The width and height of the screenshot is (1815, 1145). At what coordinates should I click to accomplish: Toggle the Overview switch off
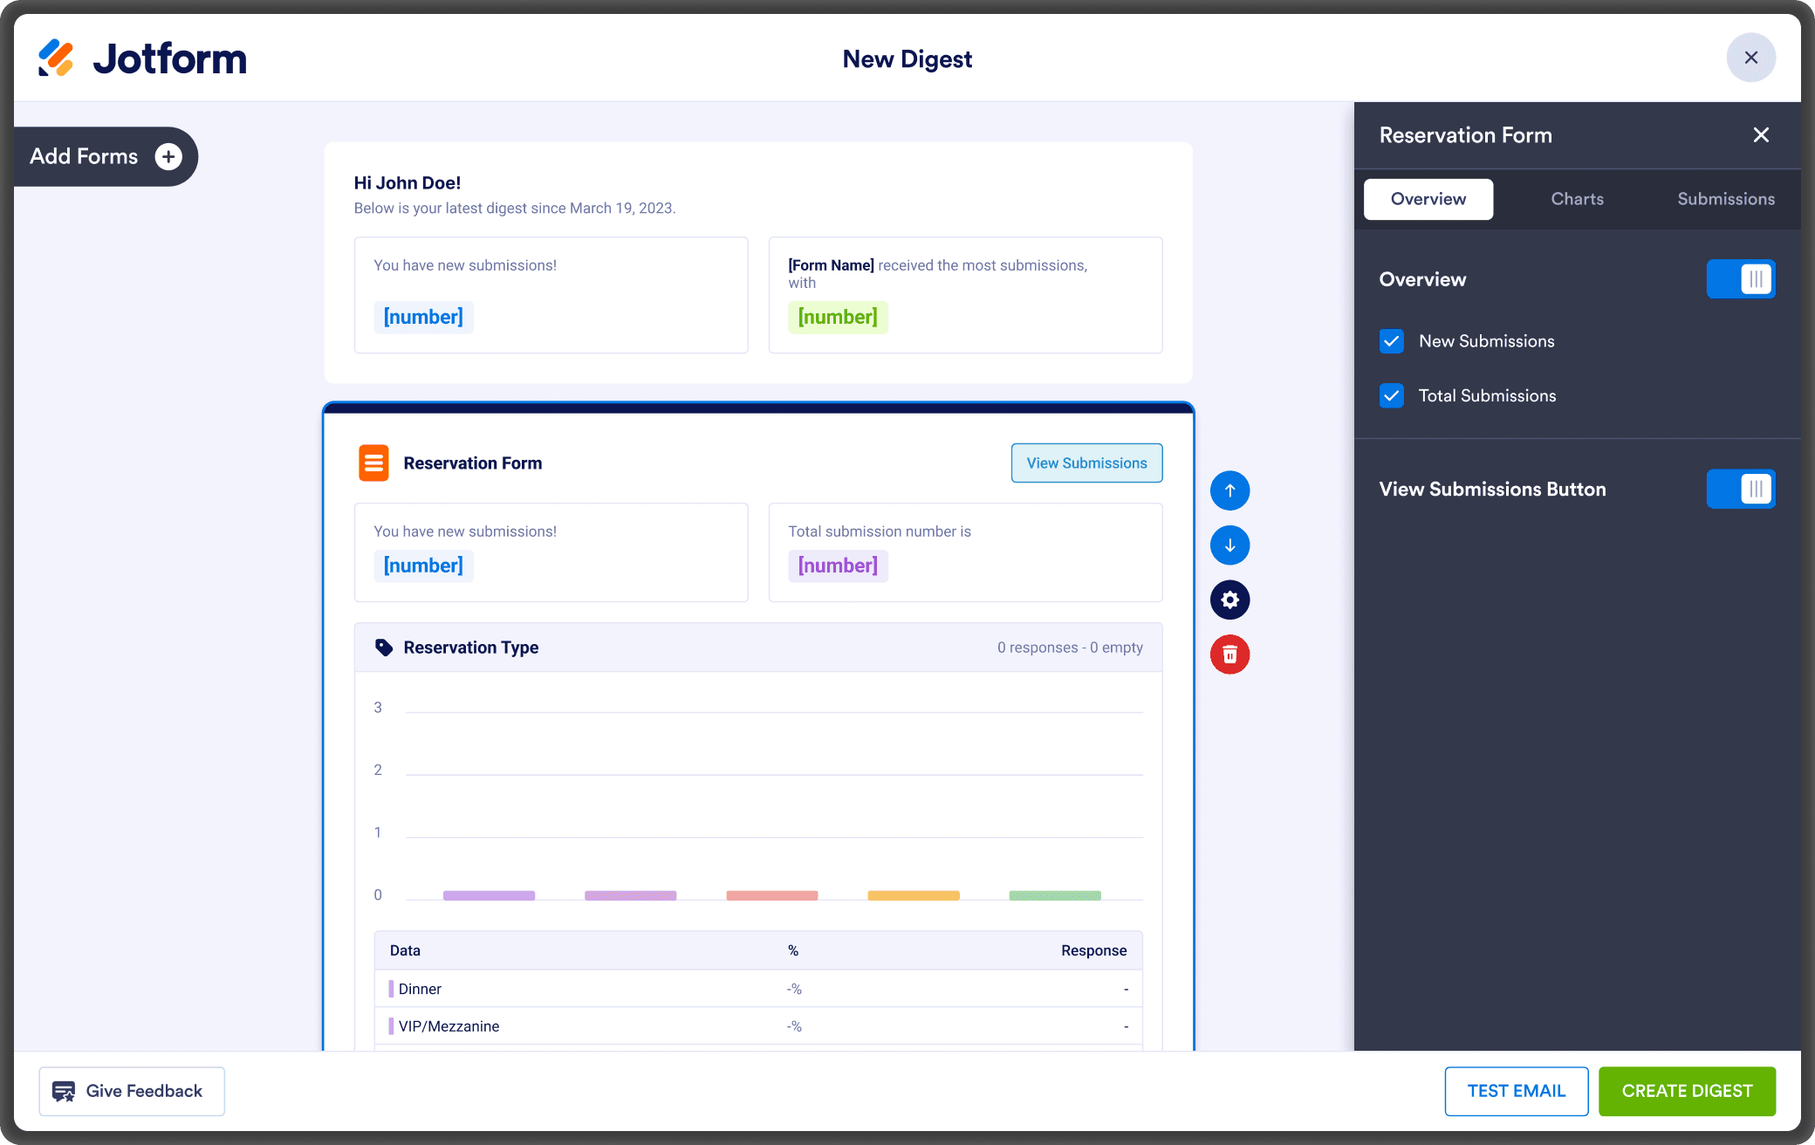pos(1740,279)
